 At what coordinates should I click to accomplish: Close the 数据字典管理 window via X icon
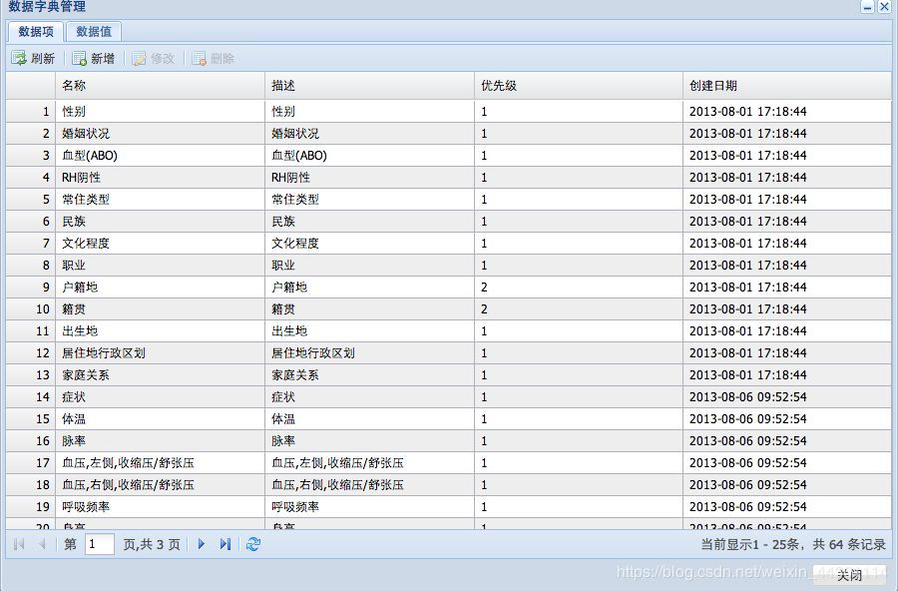point(884,7)
